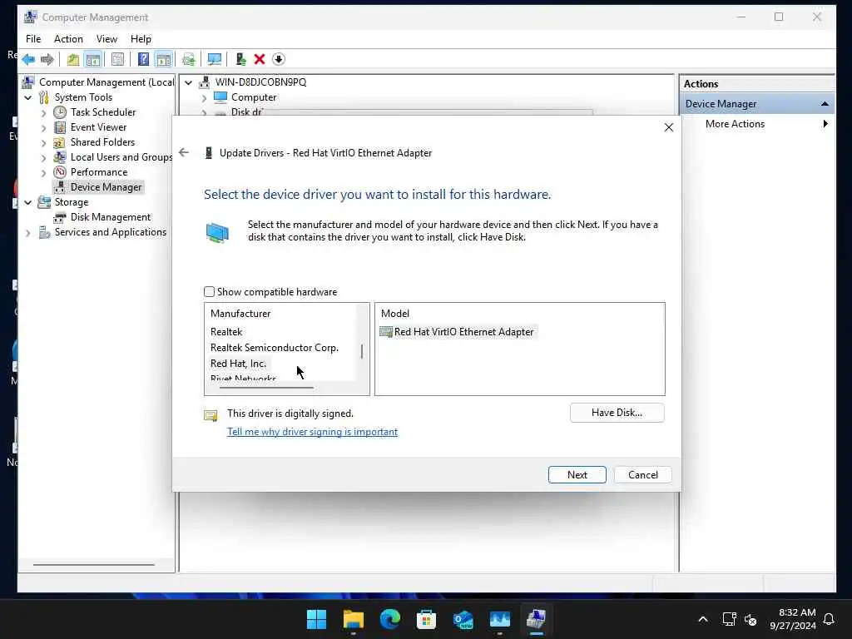The image size is (852, 639).
Task: Click the blue Help question mark toolbar icon
Action: point(143,59)
